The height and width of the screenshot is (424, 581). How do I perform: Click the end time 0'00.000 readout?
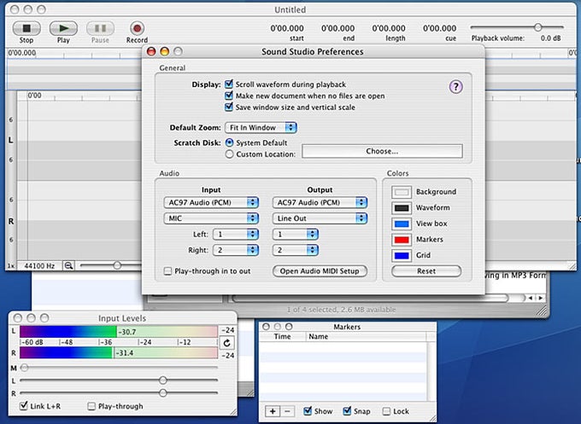coord(338,28)
